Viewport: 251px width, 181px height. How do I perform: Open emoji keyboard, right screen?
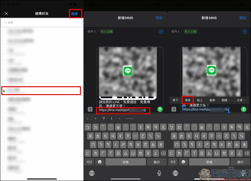(184, 162)
